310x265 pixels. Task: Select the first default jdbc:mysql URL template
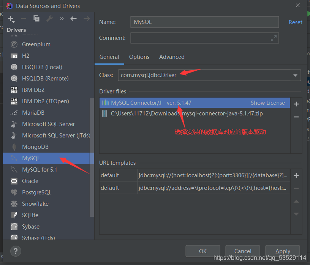(195, 175)
